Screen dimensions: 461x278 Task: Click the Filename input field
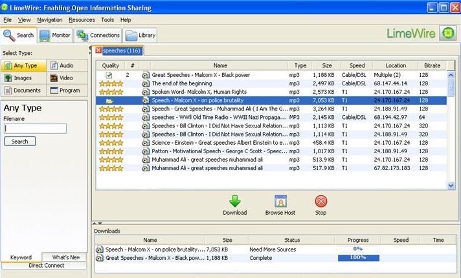click(x=35, y=129)
